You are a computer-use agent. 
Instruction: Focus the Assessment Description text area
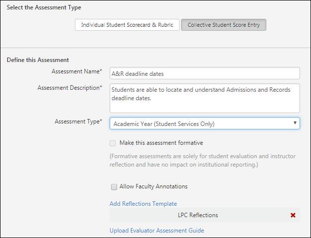[x=205, y=98]
